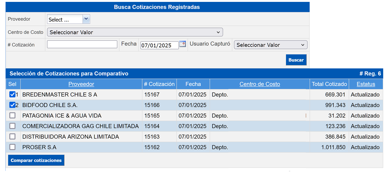Click the Buscar button

pos(296,60)
